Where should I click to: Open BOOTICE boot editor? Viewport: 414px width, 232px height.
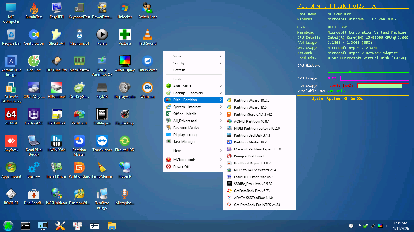[x=11, y=194]
